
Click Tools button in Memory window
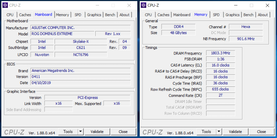206,132
